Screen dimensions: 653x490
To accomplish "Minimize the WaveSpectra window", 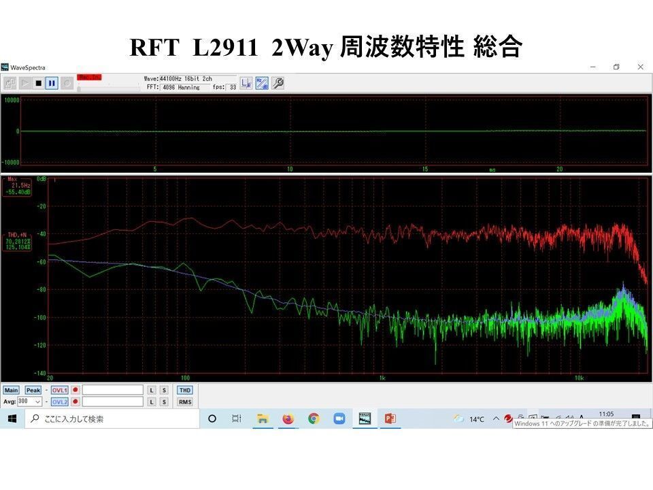I will coord(593,67).
